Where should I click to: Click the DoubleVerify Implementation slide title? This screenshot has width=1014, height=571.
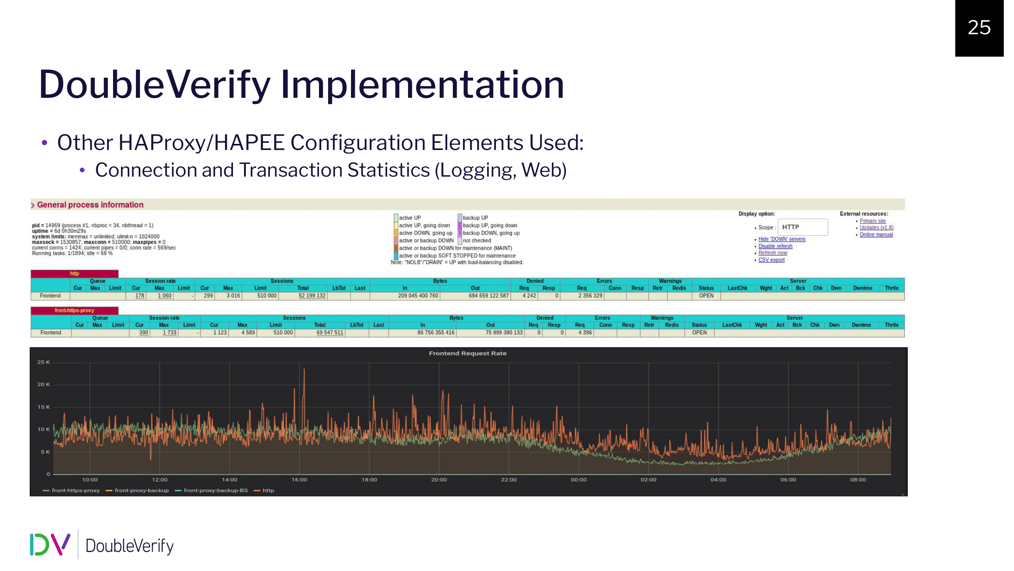click(x=301, y=85)
